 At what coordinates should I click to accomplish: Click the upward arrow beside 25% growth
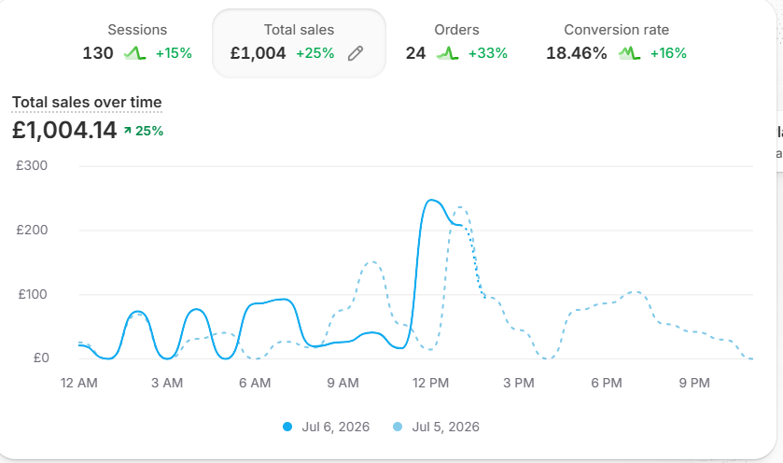(x=127, y=131)
